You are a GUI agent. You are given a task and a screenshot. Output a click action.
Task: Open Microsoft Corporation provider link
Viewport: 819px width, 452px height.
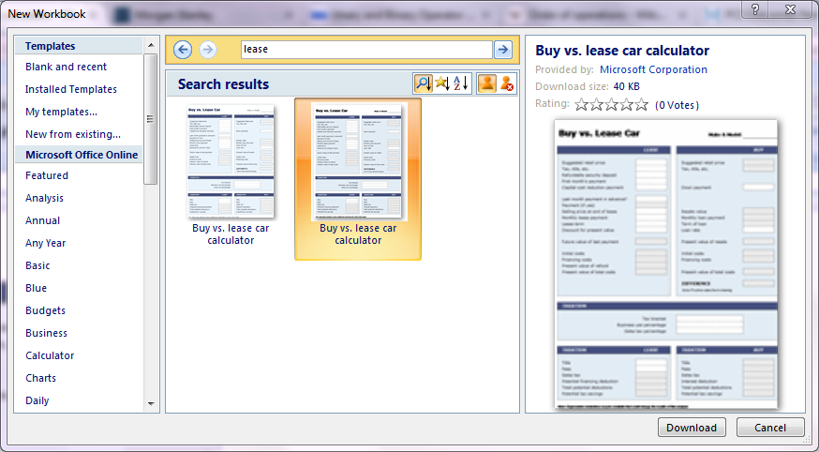pos(653,69)
